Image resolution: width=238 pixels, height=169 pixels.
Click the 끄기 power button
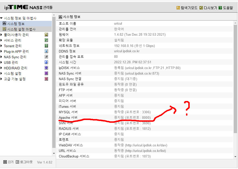(x=9, y=162)
